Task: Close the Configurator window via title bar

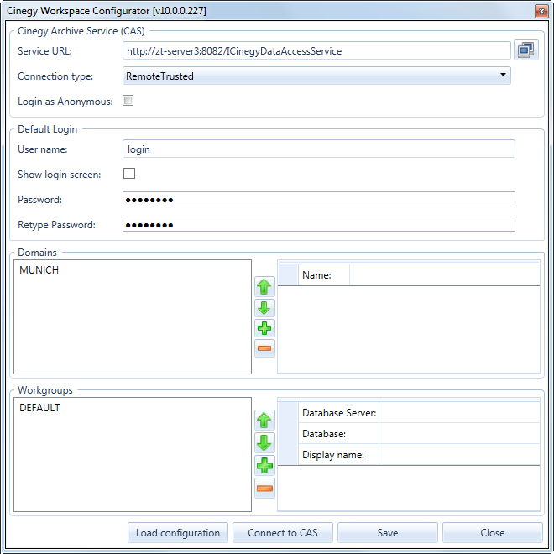Action: [541, 11]
